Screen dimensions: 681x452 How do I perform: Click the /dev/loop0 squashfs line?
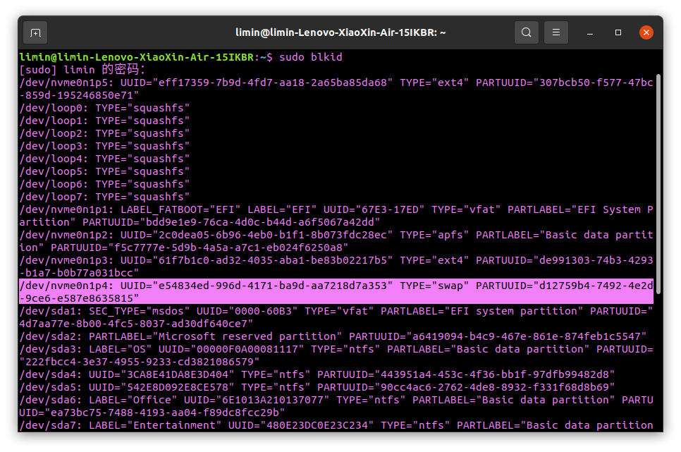click(x=104, y=108)
